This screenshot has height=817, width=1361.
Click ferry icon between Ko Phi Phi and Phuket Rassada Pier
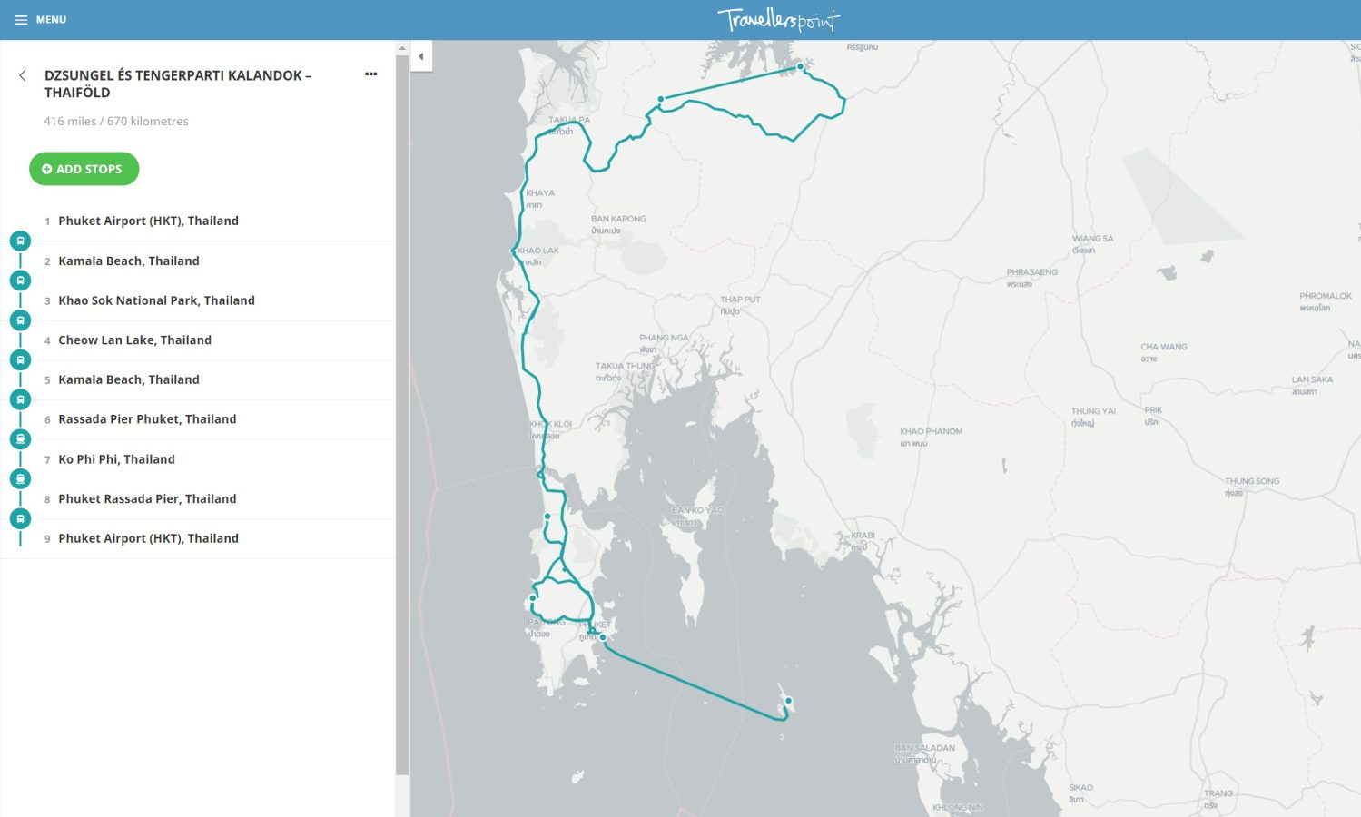point(20,478)
